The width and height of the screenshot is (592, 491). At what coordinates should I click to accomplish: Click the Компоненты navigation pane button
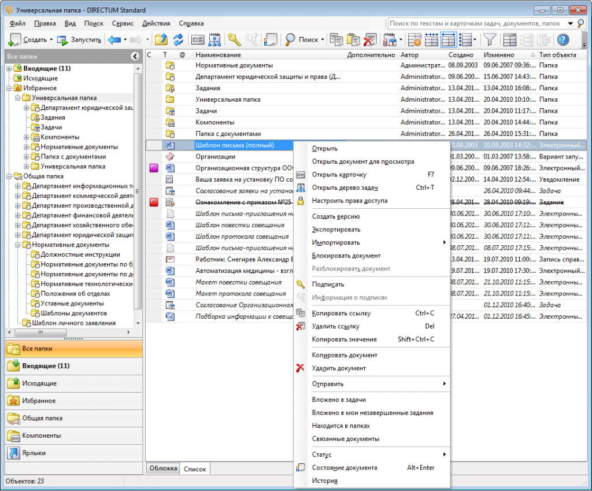(x=73, y=435)
